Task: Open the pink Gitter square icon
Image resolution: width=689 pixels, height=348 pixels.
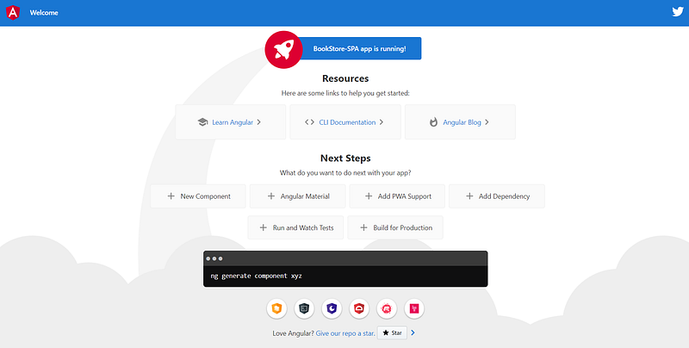Action: click(x=414, y=309)
